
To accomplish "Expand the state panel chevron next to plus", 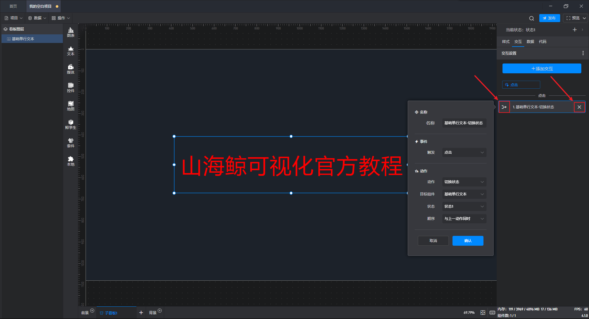I will [x=583, y=30].
